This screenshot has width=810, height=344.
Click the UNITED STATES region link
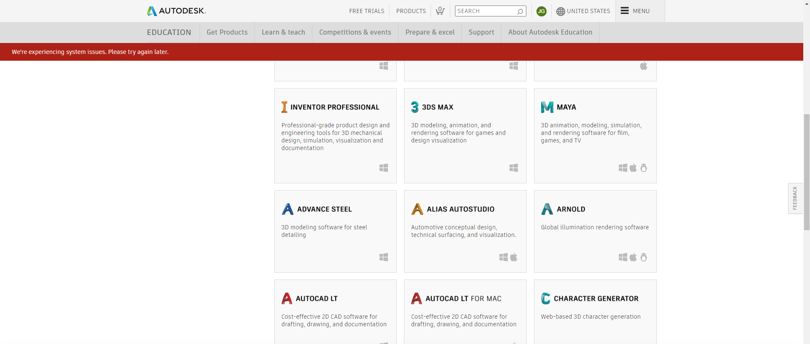tap(588, 11)
